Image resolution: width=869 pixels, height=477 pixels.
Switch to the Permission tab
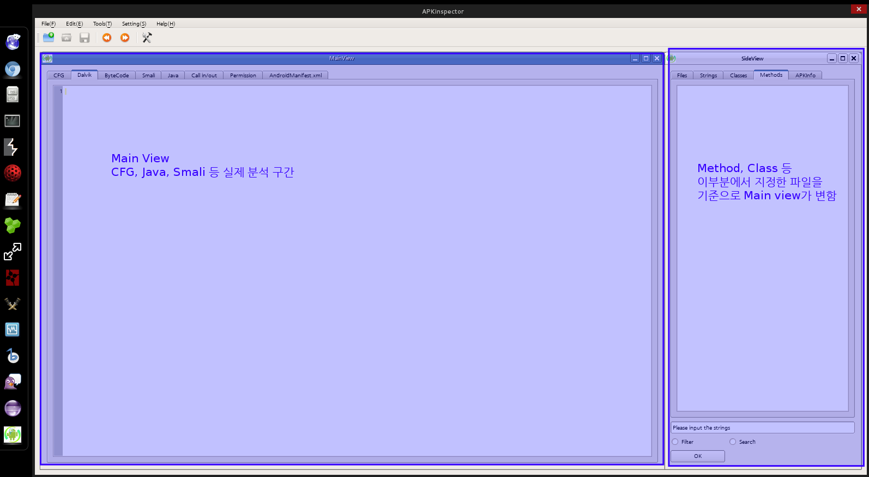click(243, 76)
